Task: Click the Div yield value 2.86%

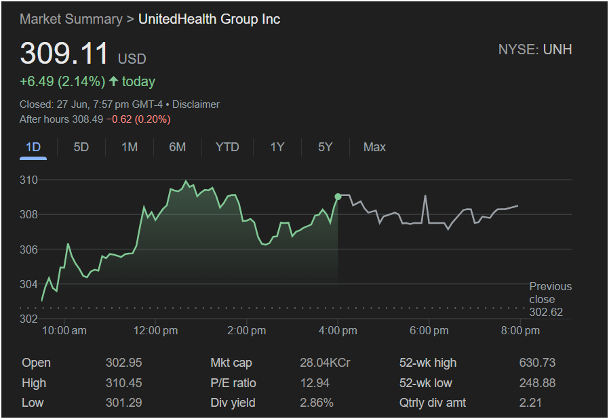Action: click(x=317, y=403)
